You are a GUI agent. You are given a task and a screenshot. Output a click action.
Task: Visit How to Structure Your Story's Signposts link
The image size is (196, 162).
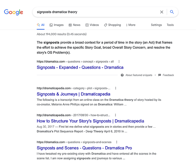[x=90, y=121]
